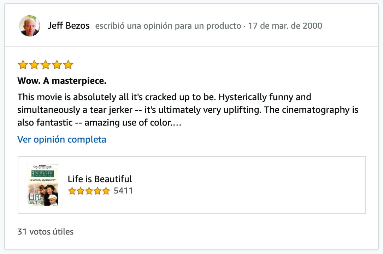Image resolution: width=383 pixels, height=254 pixels.
Task: Click the Jeff Bezos name link
Action: 69,25
